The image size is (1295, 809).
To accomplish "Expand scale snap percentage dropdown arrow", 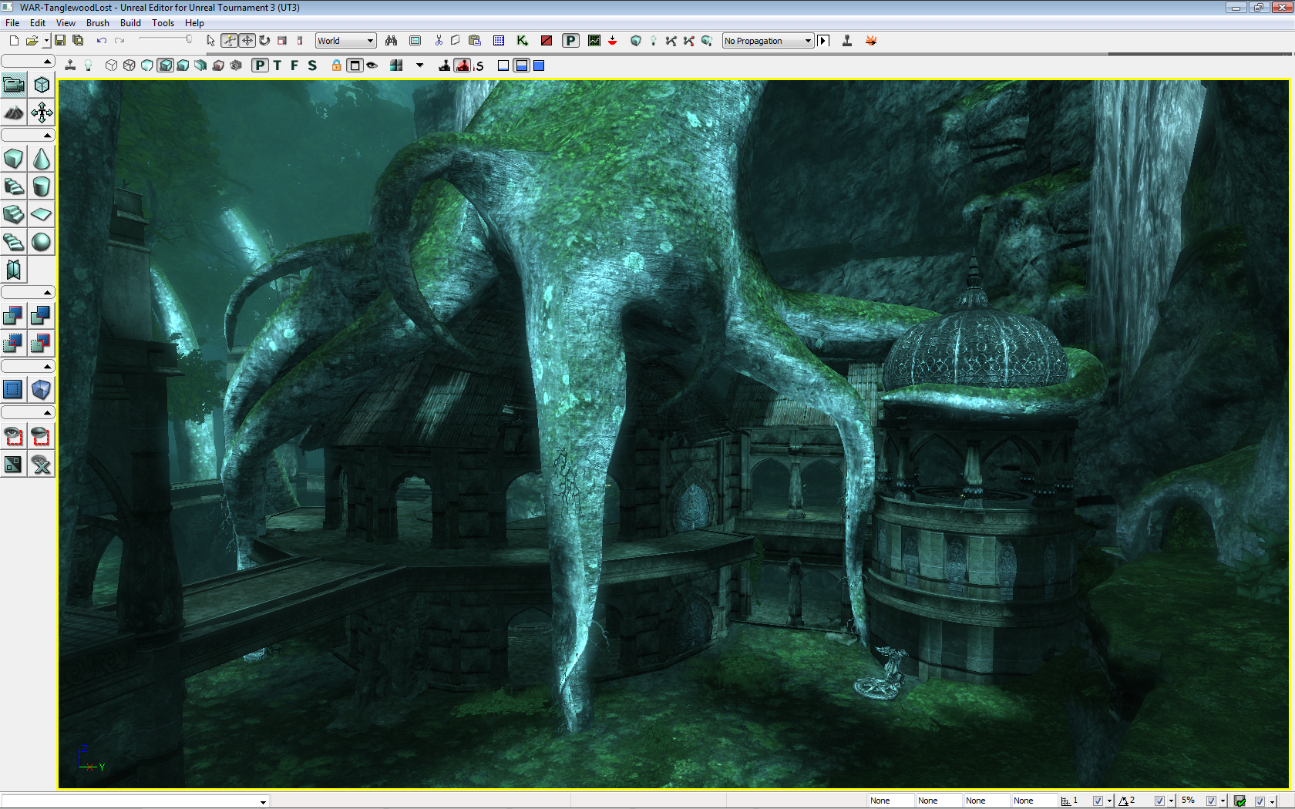I will [1223, 801].
